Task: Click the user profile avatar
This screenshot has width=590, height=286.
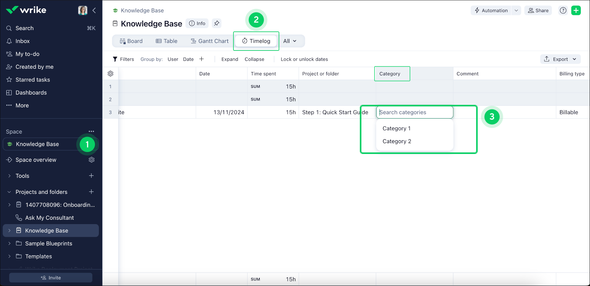Action: [83, 10]
